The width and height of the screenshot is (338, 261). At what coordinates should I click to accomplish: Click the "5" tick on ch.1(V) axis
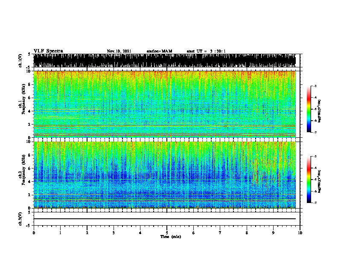pyautogui.click(x=29, y=54)
